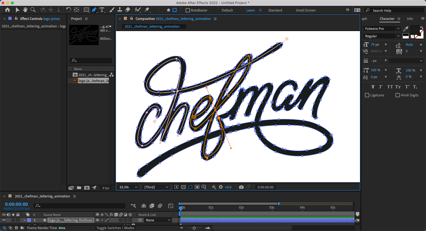Enable the Hindi Digits checkbox
This screenshot has height=231, width=426.
point(398,95)
